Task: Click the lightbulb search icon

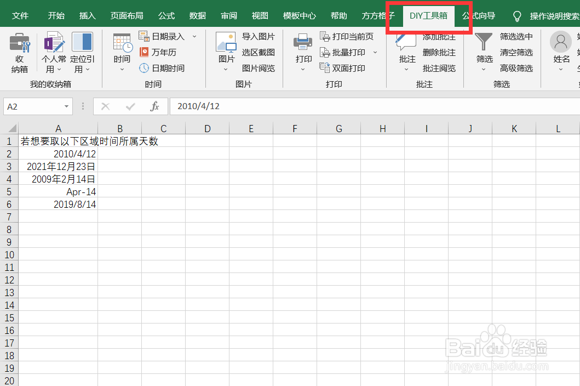Action: click(x=517, y=16)
